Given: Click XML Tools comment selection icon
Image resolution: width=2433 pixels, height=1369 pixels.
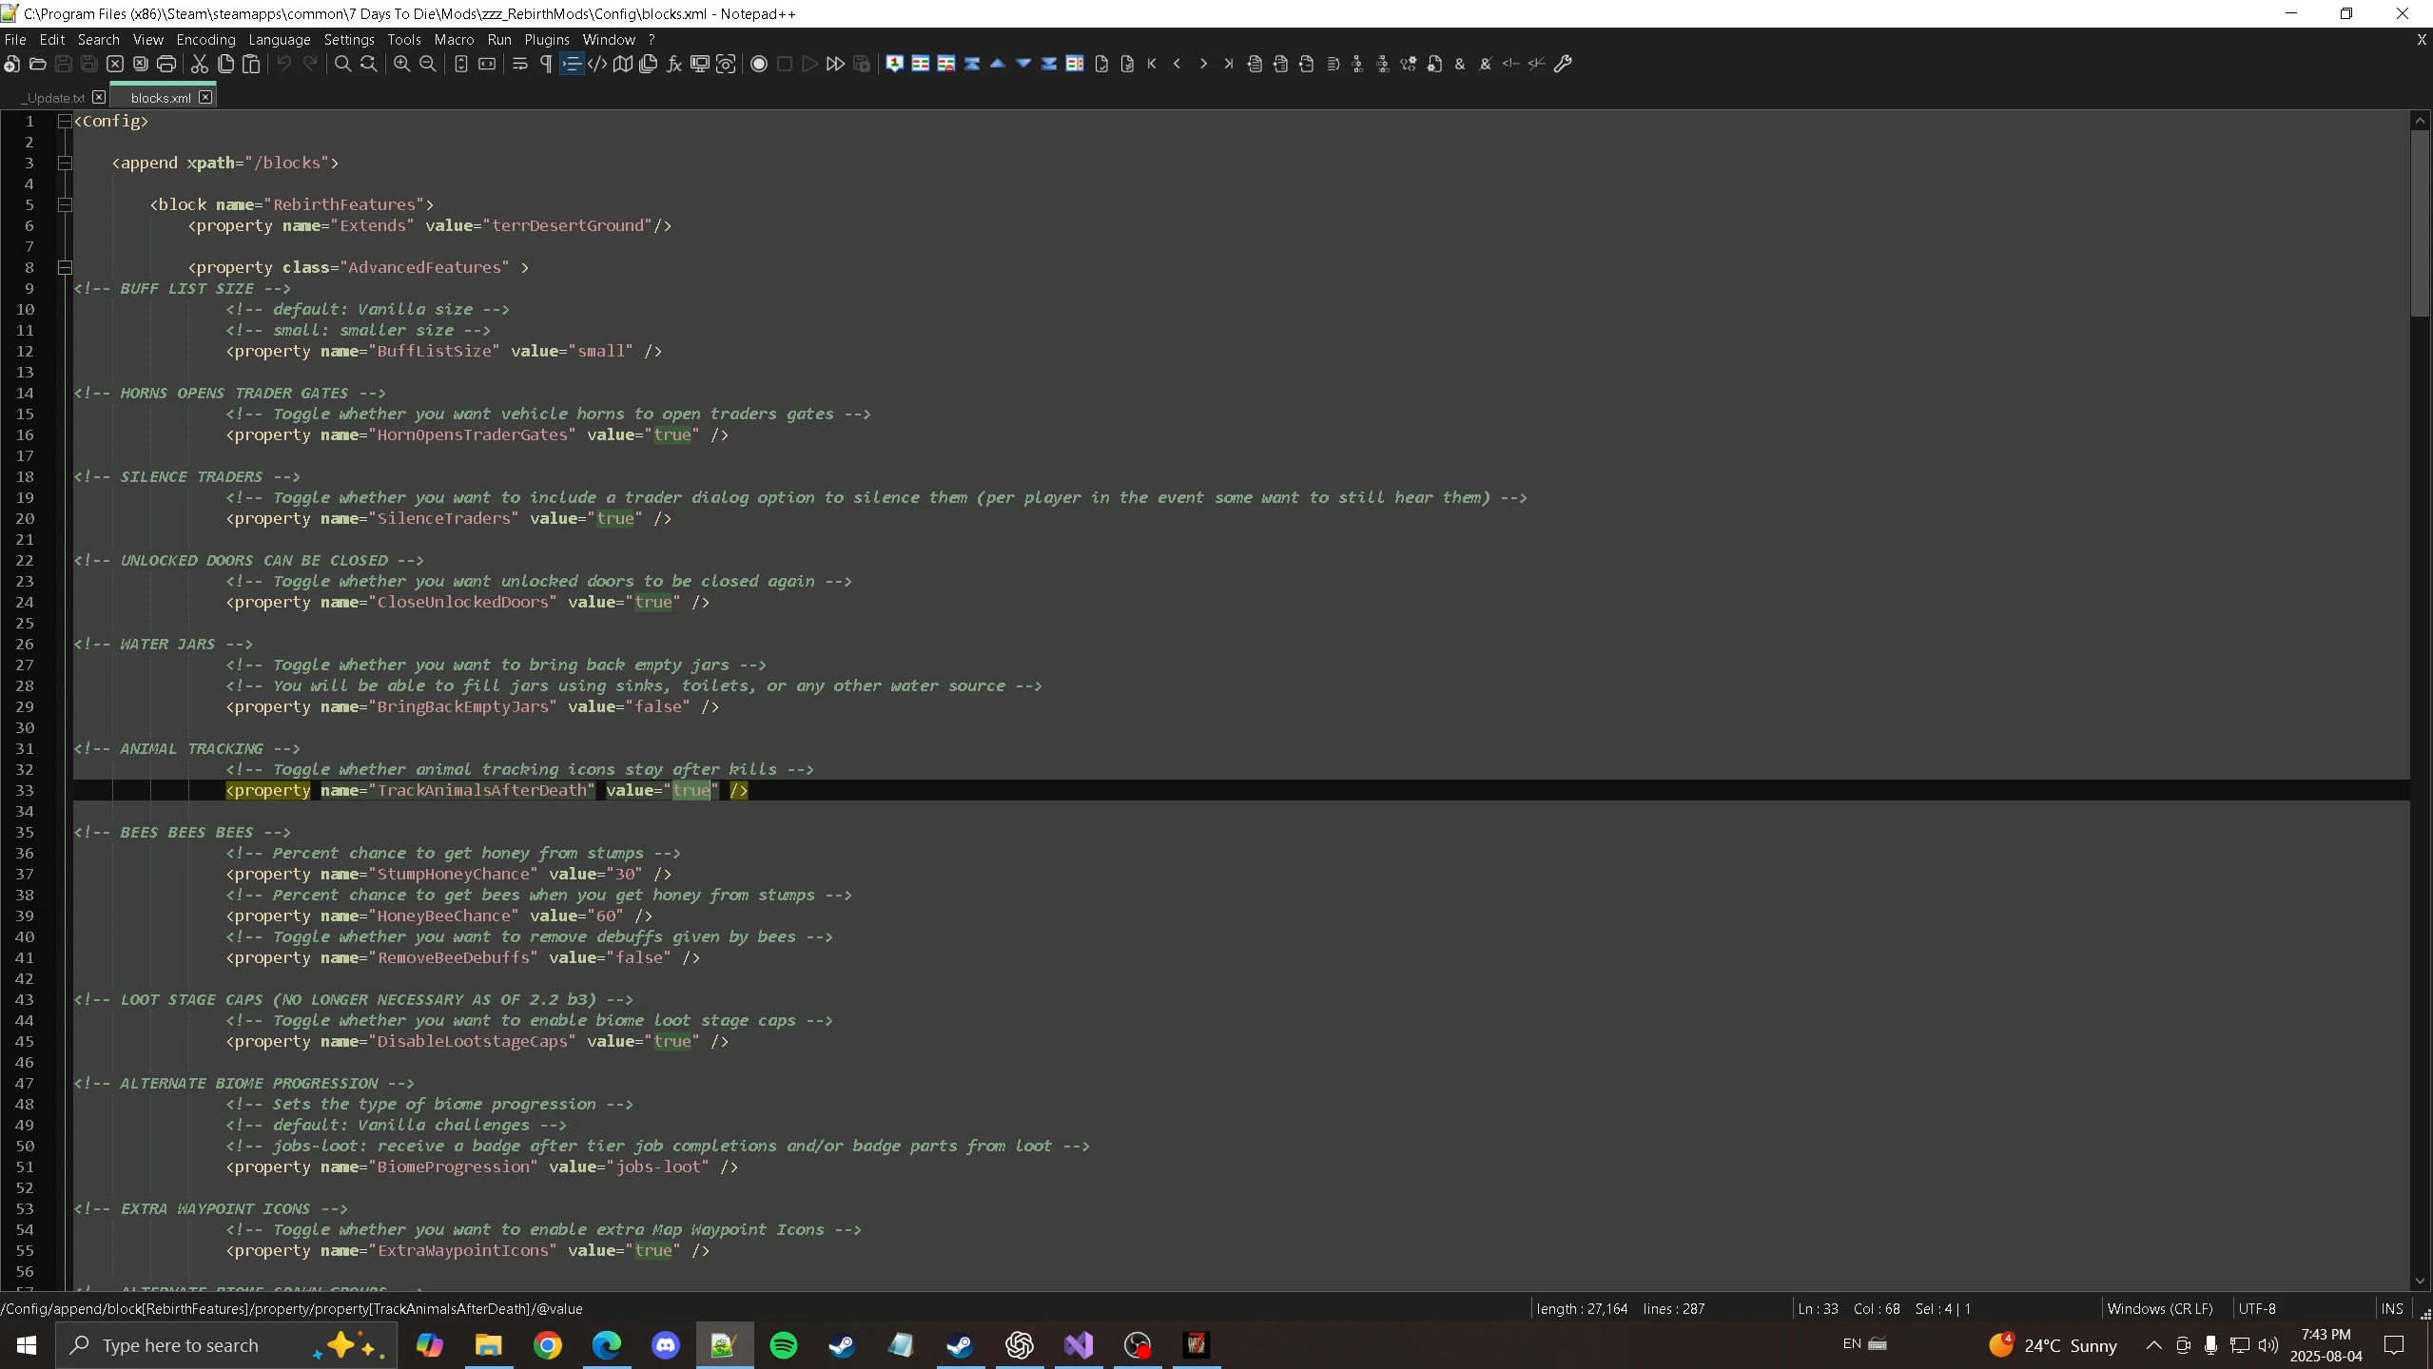Looking at the screenshot, I should pos(1511,64).
